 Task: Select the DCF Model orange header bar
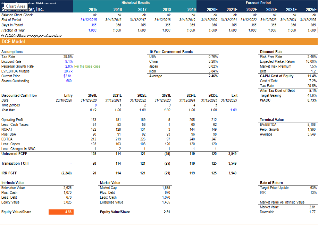point(159,42)
